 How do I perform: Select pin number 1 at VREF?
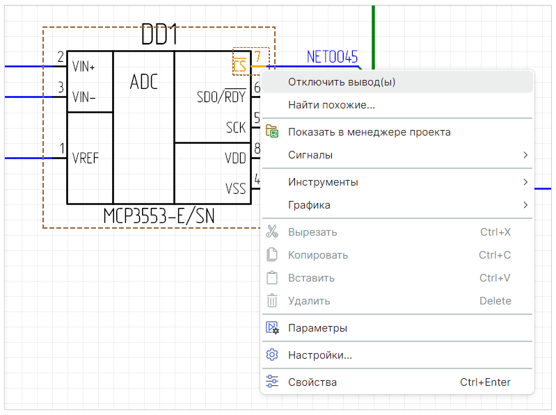pos(63,148)
